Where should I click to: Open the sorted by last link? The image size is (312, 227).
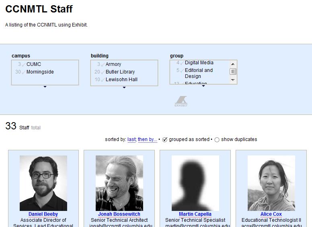[x=131, y=139]
